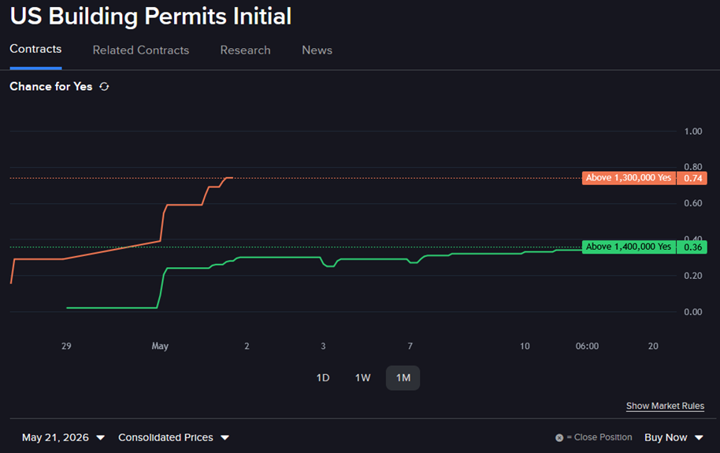The image size is (720, 453).
Task: Click the Above 1,400,000 Yes label
Action: (x=629, y=247)
